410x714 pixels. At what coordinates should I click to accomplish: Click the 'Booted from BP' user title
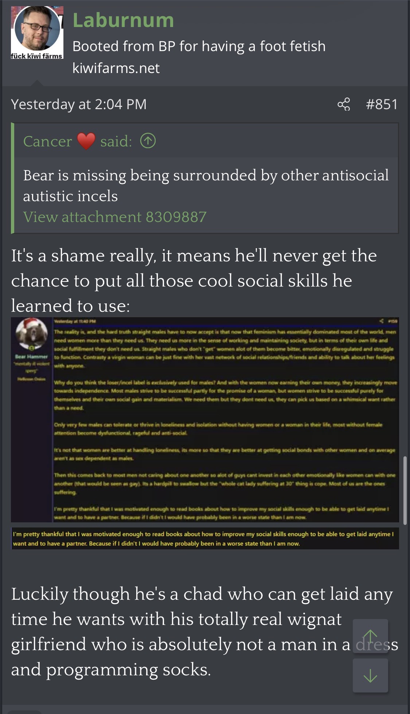[x=199, y=46]
